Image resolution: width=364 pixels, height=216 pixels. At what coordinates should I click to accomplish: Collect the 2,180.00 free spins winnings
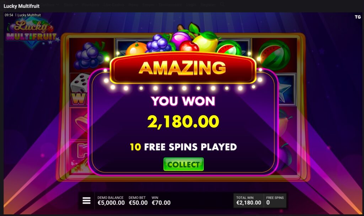click(x=183, y=164)
